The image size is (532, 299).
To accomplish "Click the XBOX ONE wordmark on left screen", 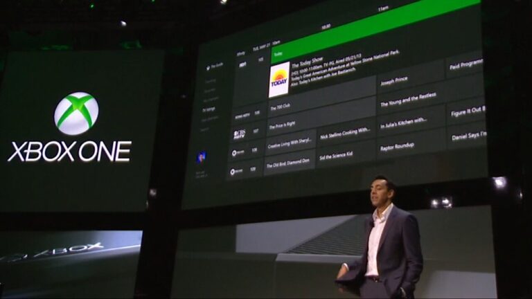I will tap(69, 152).
